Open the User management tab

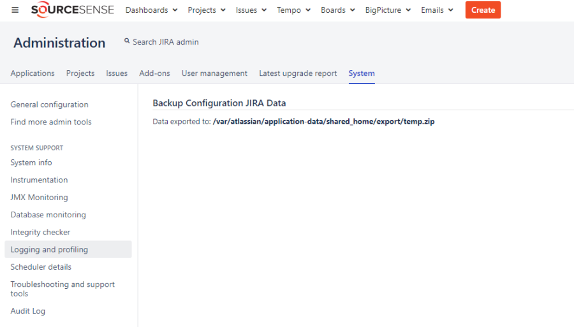[x=214, y=73]
